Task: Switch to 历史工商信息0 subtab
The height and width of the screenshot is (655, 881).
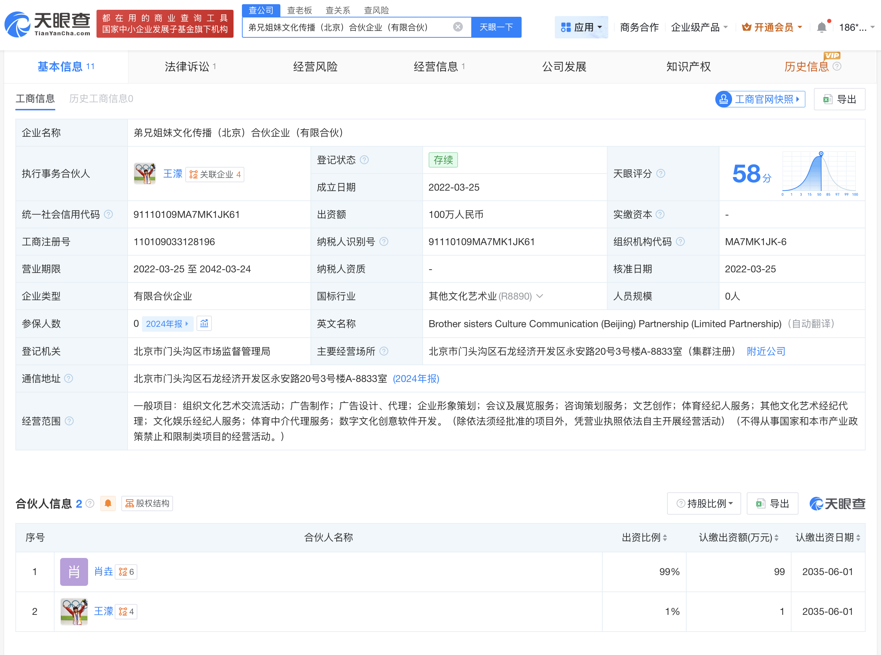Action: 101,98
